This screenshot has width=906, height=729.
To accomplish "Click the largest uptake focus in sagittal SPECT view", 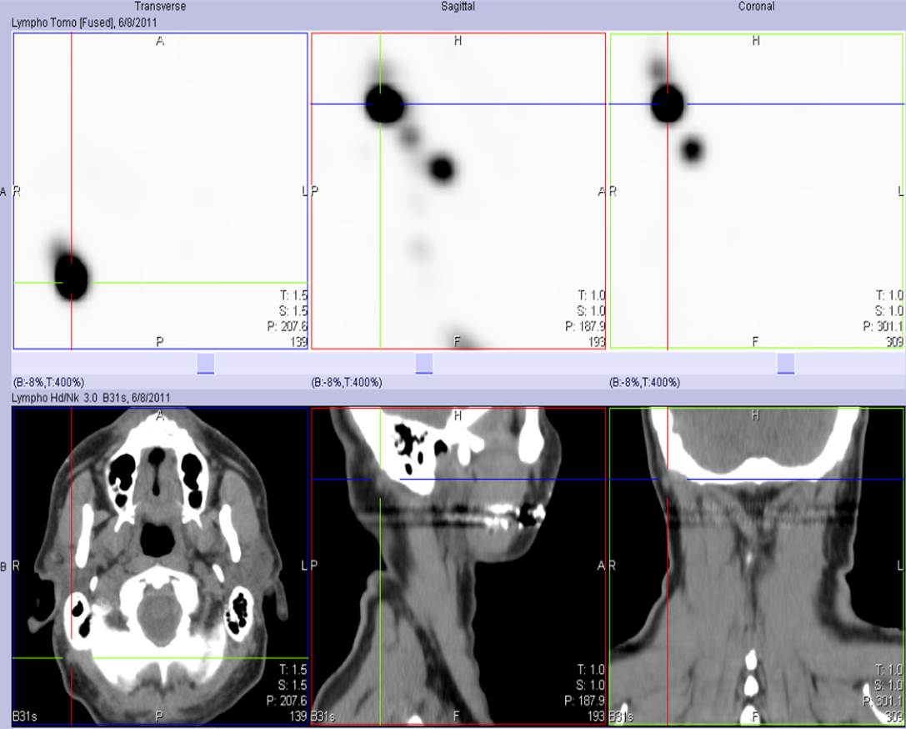I will 384,104.
